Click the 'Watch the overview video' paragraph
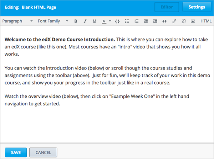 coord(97,100)
